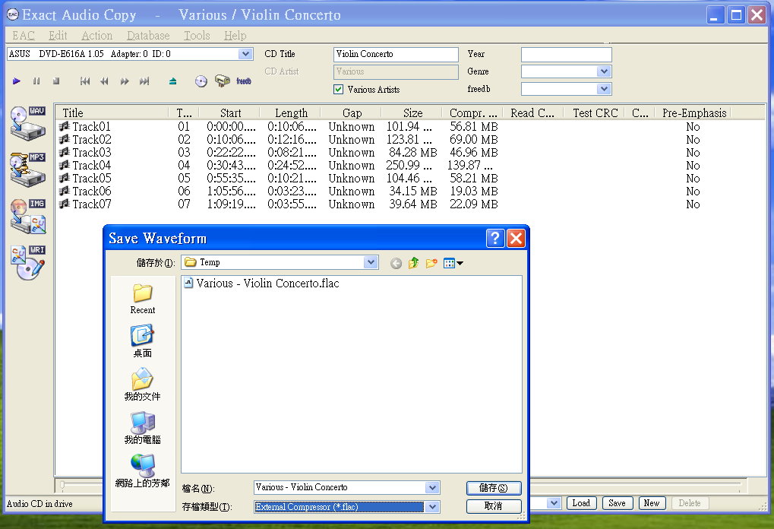This screenshot has width=774, height=529.
Task: Open Recent in the places bar
Action: click(x=143, y=299)
